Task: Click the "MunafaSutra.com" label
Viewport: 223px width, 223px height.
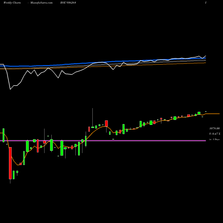Action: 41,3
